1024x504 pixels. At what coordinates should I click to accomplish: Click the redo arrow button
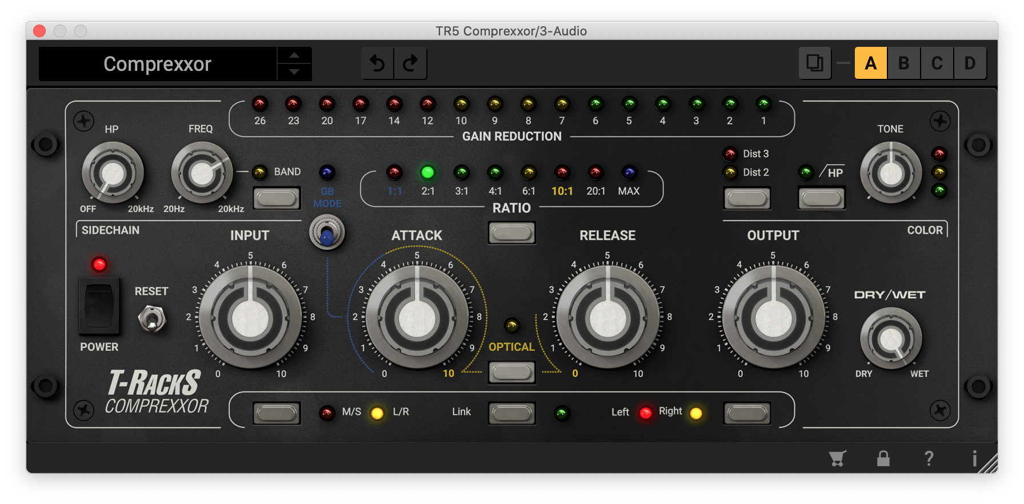[x=410, y=63]
